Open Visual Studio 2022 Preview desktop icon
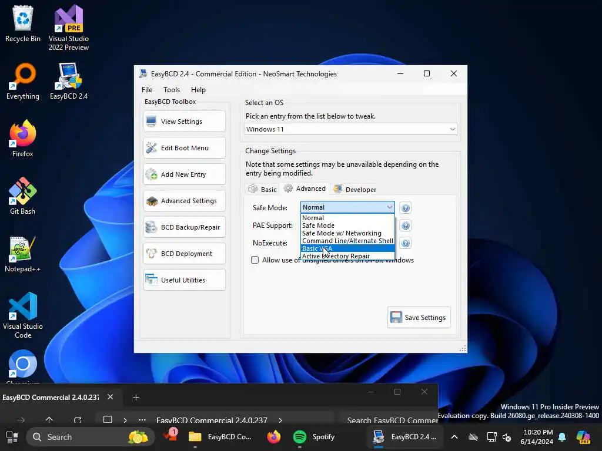This screenshot has width=602, height=451. (x=69, y=28)
